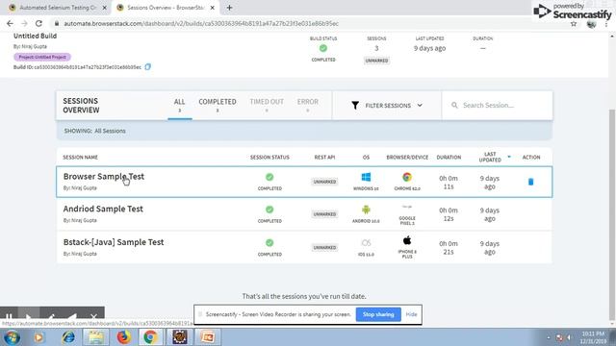Click the completed check icon for Bstack-[Java] Sample Test
The height and width of the screenshot is (346, 616).
(269, 243)
